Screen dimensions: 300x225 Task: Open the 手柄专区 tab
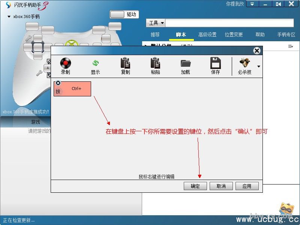click(x=286, y=34)
